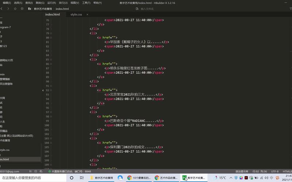Click the code text 毕加索《戴帽子的女人》以 on line 81

pos(130,42)
